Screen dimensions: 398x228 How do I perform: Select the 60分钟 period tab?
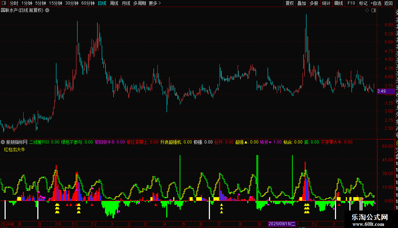[88, 3]
